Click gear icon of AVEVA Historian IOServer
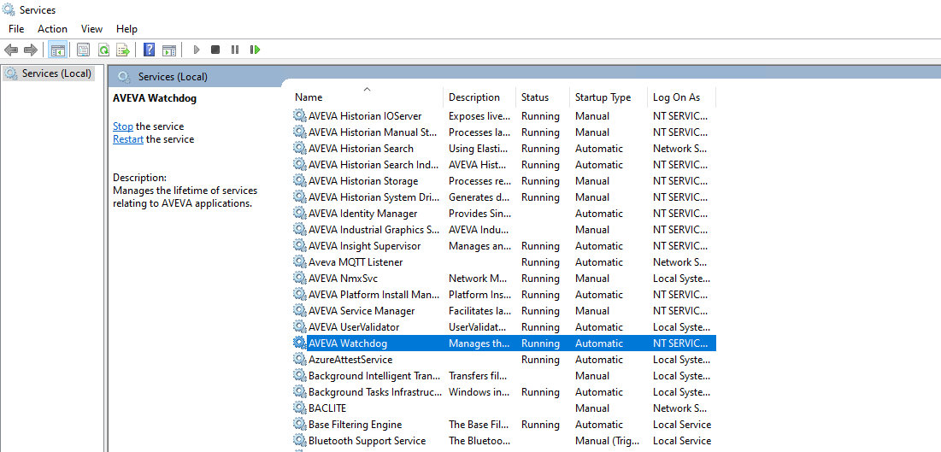The image size is (941, 452). click(x=299, y=116)
